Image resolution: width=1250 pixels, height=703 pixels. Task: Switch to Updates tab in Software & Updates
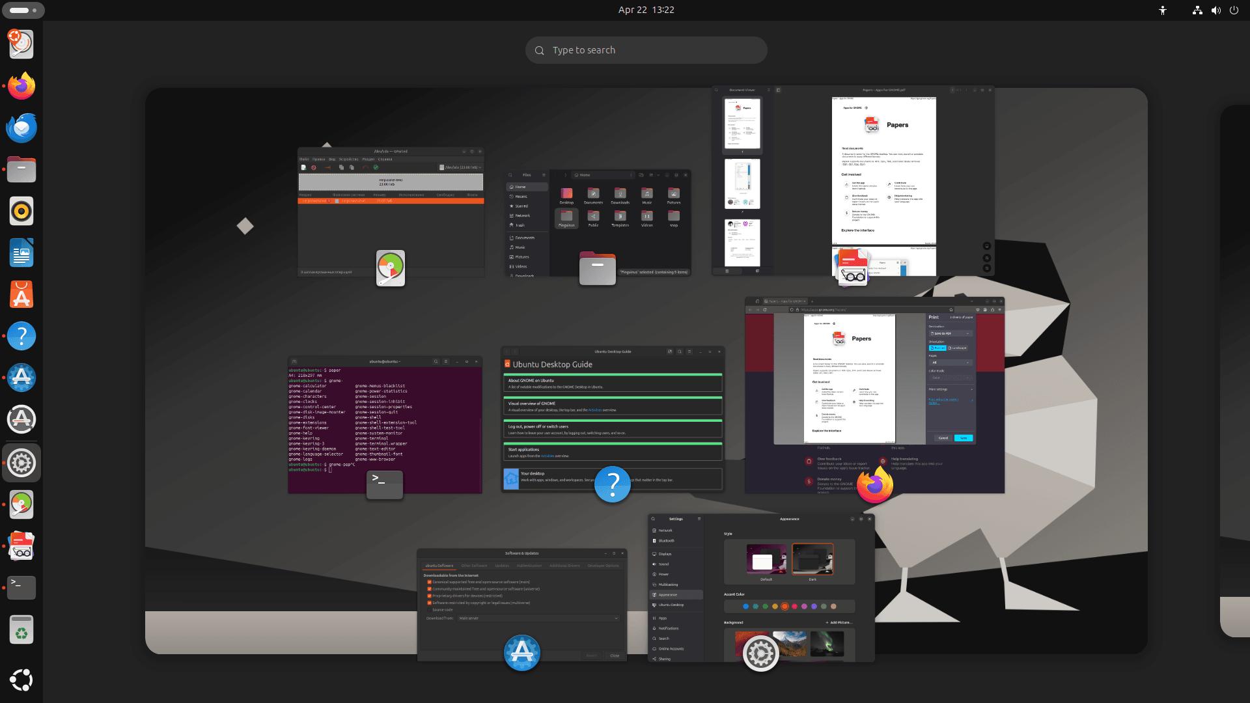[x=502, y=566]
